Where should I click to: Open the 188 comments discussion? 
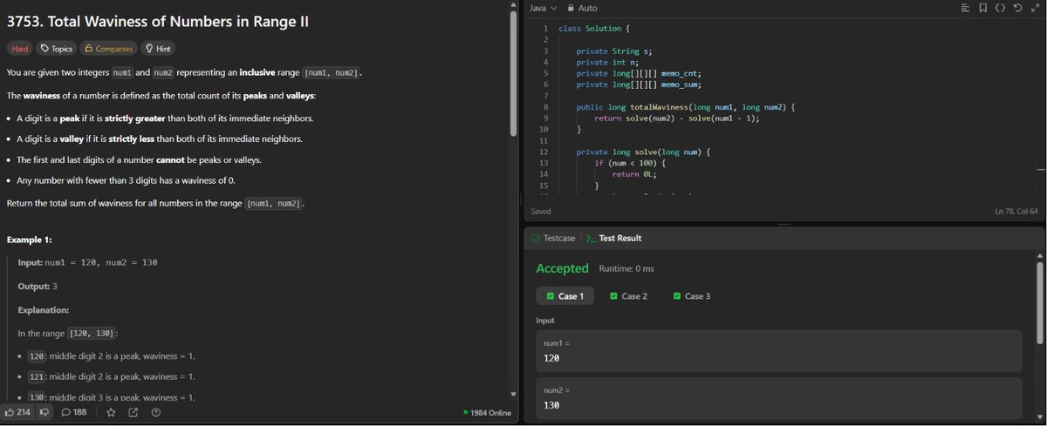pos(74,412)
